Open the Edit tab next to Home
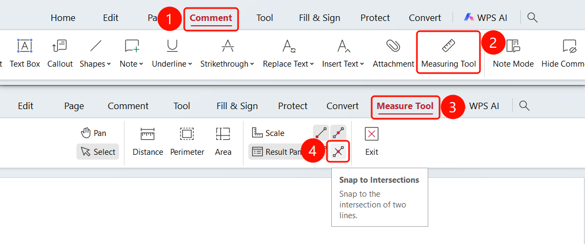The width and height of the screenshot is (585, 244). click(x=111, y=18)
